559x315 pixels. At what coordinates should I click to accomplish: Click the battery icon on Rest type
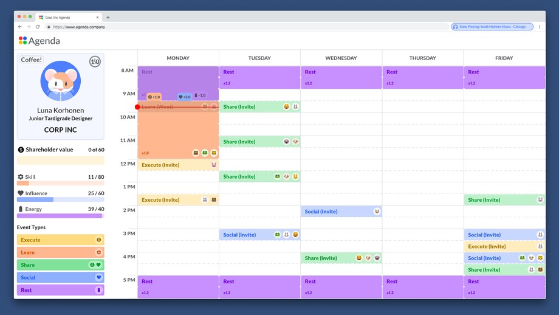[x=99, y=290]
